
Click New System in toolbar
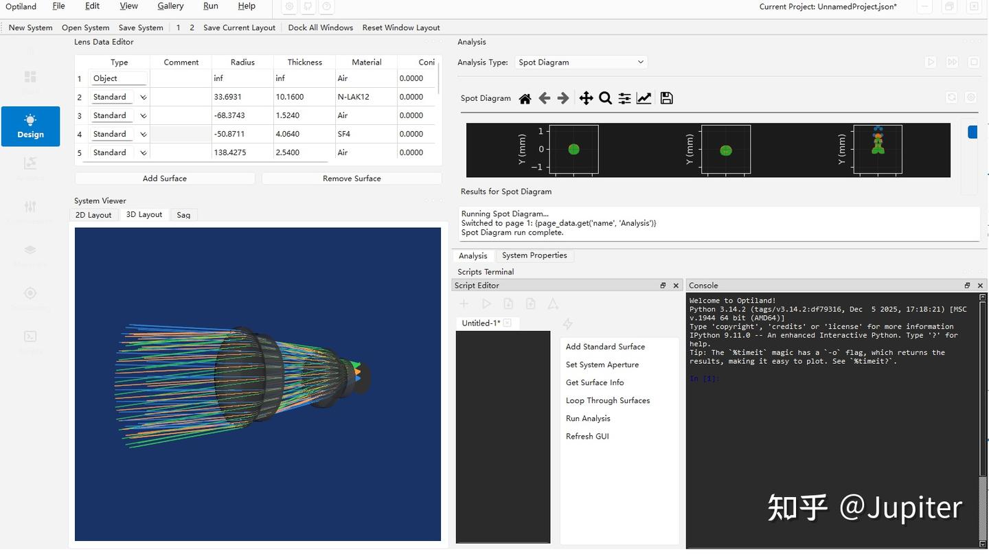click(30, 27)
